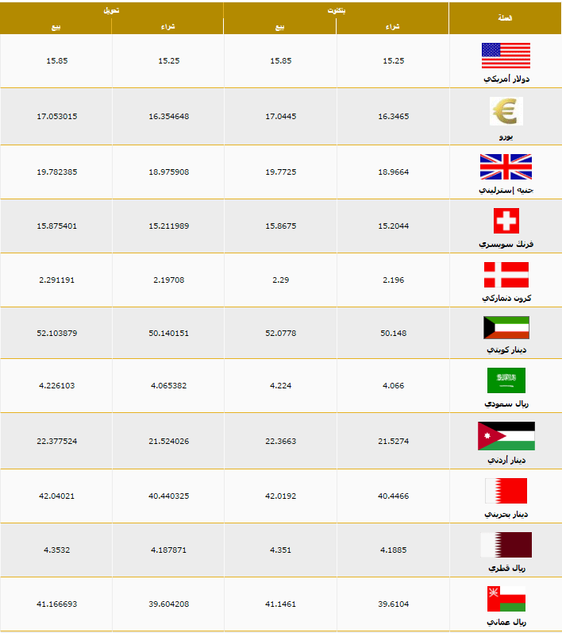
Task: Select Kuwaiti dinar transfer sell value 52.103879
Action: 57,333
